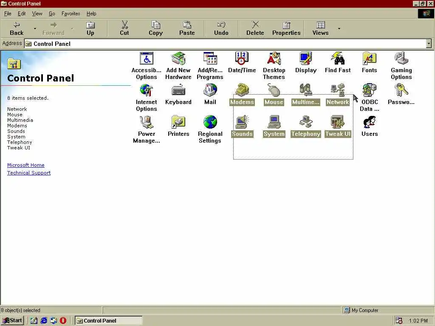Open the Go menu
Screen dimensions: 435x326
pyautogui.click(x=52, y=14)
